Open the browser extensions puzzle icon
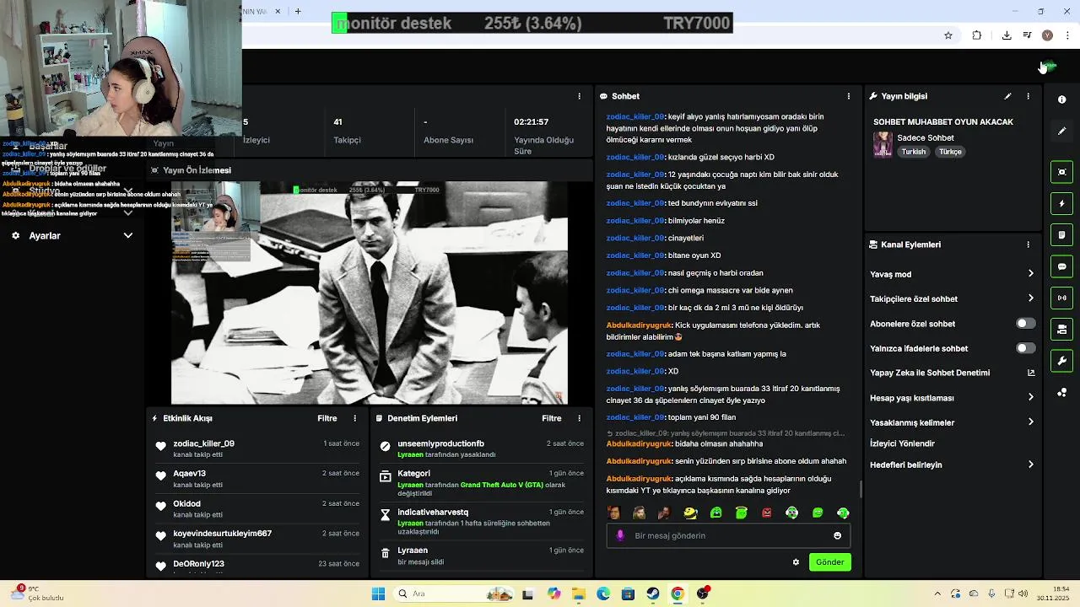This screenshot has width=1080, height=607. [977, 35]
